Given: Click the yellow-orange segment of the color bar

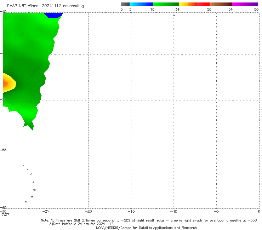Looking at the screenshot, I should pyautogui.click(x=188, y=4).
